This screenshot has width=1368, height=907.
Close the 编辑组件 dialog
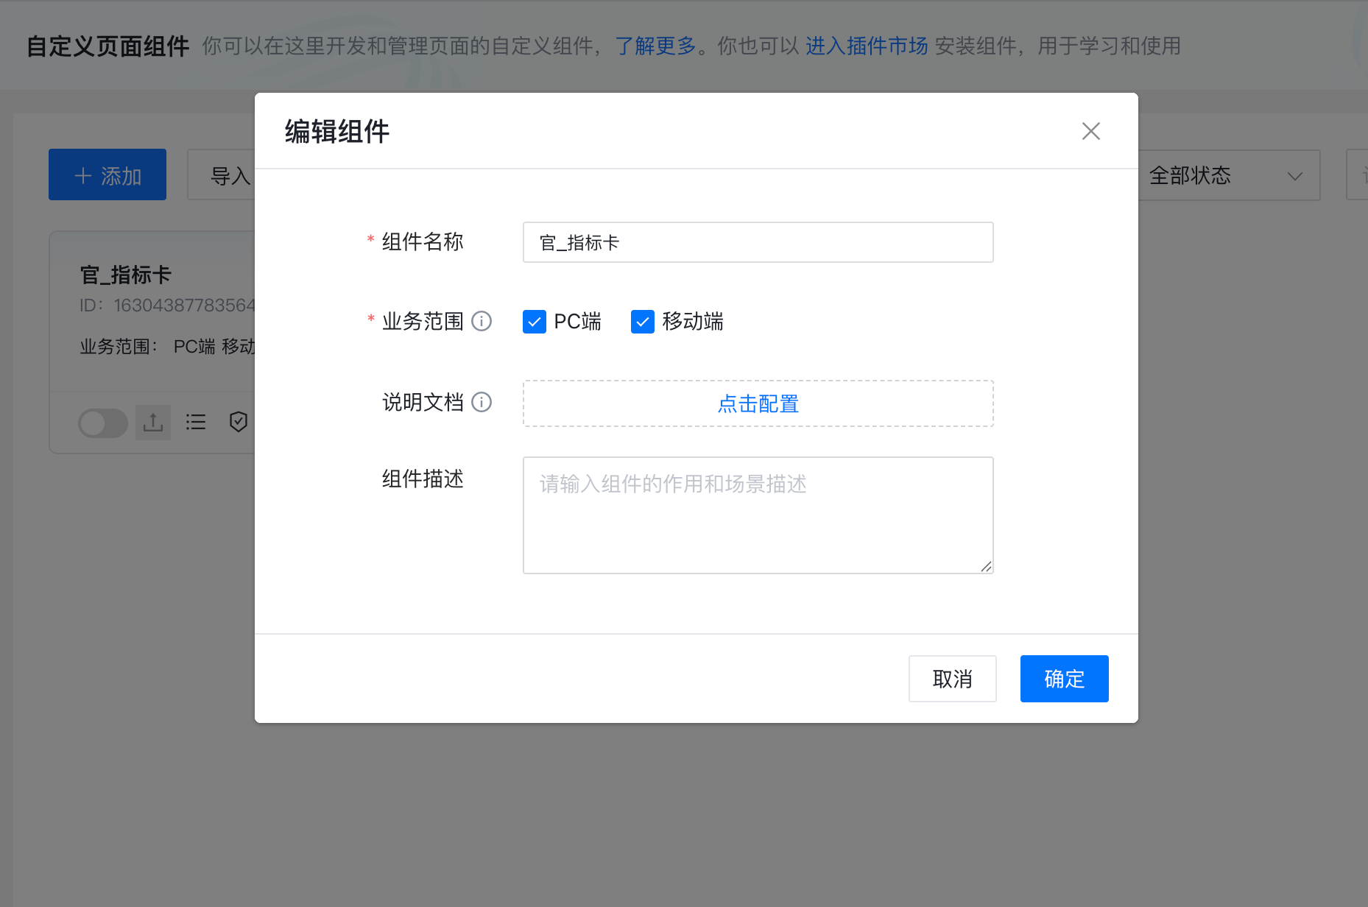coord(1090,131)
